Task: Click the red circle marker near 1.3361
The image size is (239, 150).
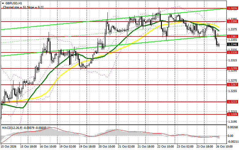Action: tap(218, 35)
